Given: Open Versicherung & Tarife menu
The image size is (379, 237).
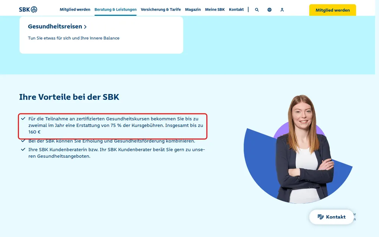Looking at the screenshot, I should coord(161,9).
